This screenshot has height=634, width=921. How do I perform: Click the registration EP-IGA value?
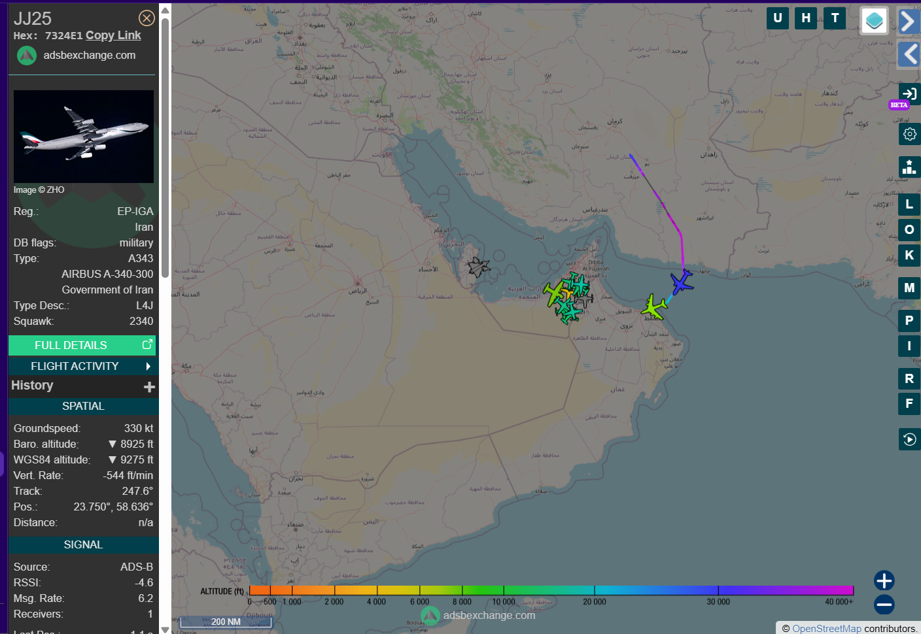(135, 211)
